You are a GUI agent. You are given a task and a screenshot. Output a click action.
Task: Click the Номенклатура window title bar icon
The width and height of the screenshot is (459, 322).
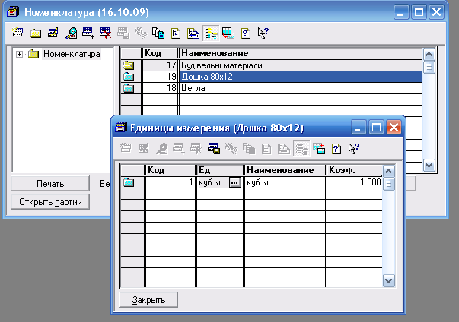13,11
